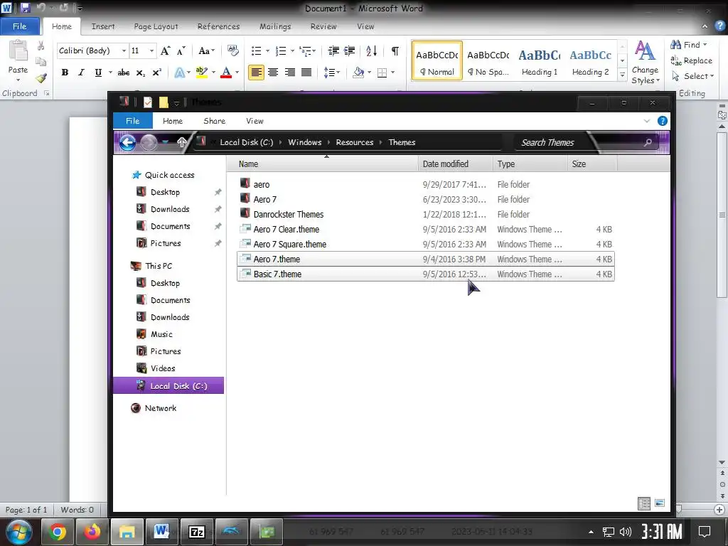The height and width of the screenshot is (546, 728).
Task: Switch to details view in Explorer
Action: [644, 503]
